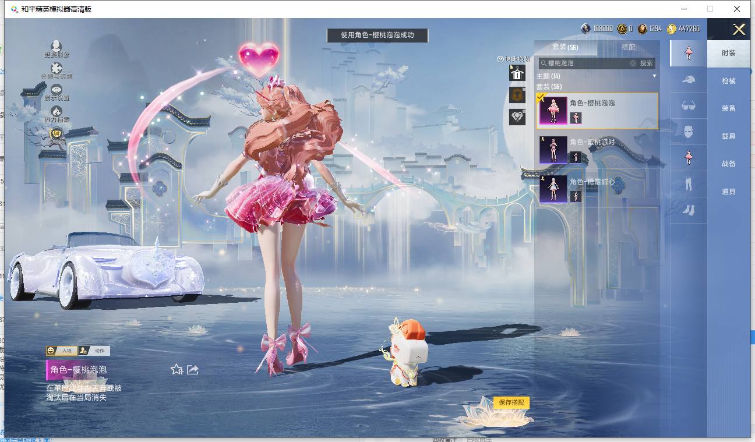Select the pants category icon
The image size is (755, 442).
pyautogui.click(x=688, y=184)
